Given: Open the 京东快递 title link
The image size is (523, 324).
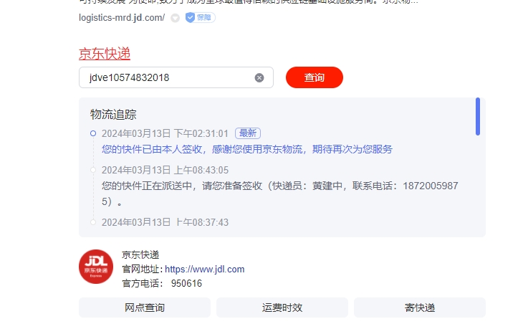Looking at the screenshot, I should (105, 54).
